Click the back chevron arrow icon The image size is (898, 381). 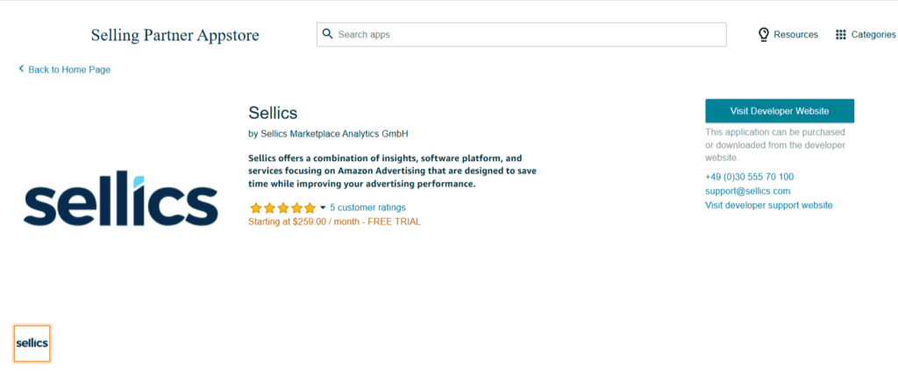[x=21, y=68]
